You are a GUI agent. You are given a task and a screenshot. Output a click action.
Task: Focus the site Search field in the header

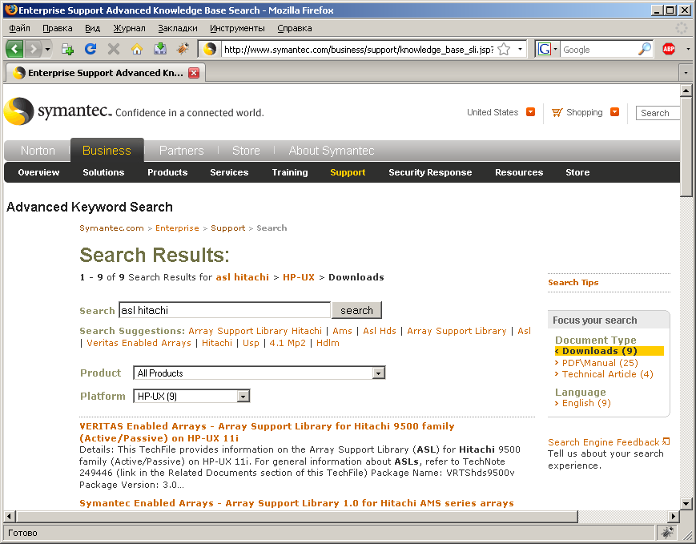click(x=658, y=113)
